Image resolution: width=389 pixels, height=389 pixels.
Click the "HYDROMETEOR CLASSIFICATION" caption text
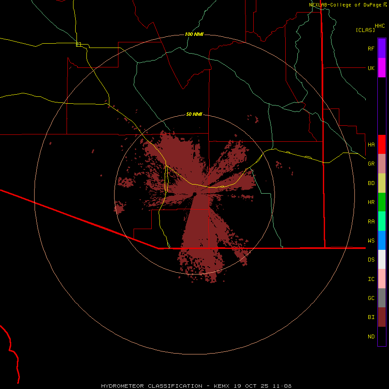click(x=152, y=386)
